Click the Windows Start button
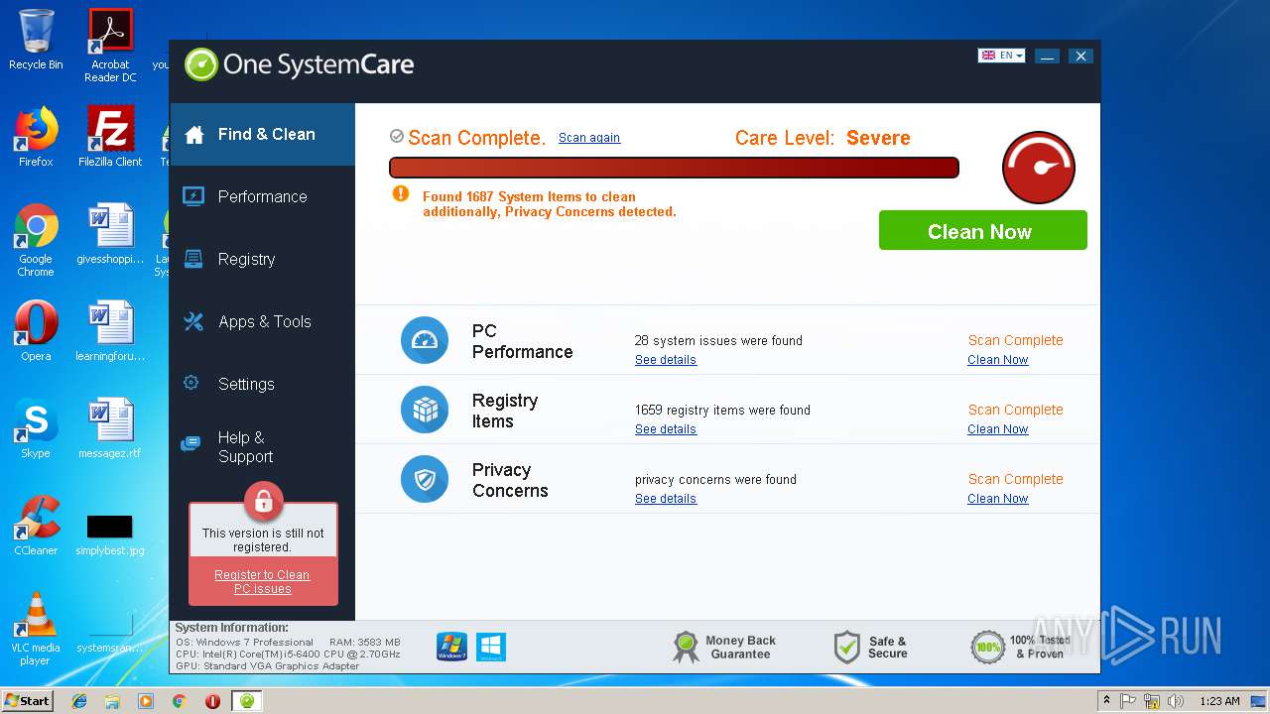The width and height of the screenshot is (1270, 714). [27, 700]
